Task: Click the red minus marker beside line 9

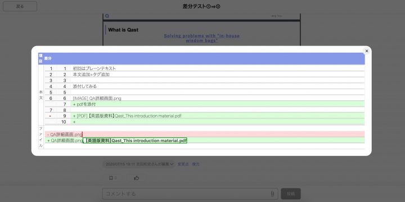Action: [x=50, y=116]
